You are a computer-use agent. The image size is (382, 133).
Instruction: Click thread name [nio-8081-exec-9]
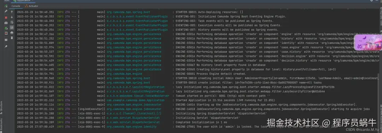click(92, 127)
